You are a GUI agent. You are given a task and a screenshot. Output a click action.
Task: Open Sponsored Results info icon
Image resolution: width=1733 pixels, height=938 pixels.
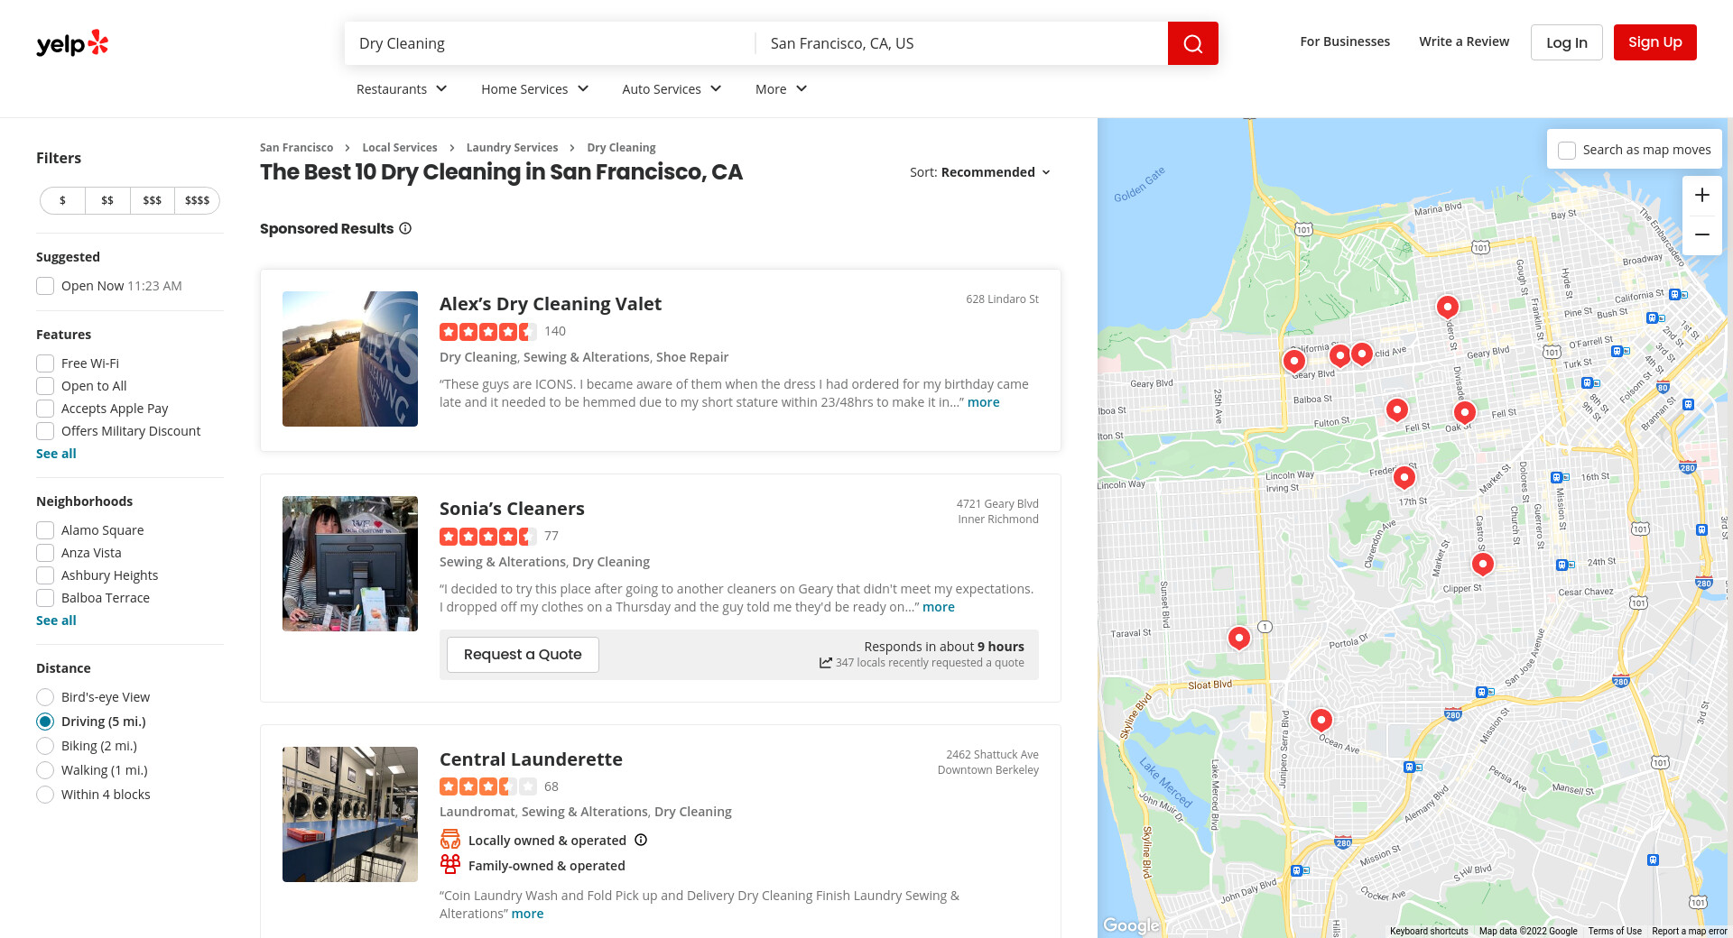pos(406,229)
